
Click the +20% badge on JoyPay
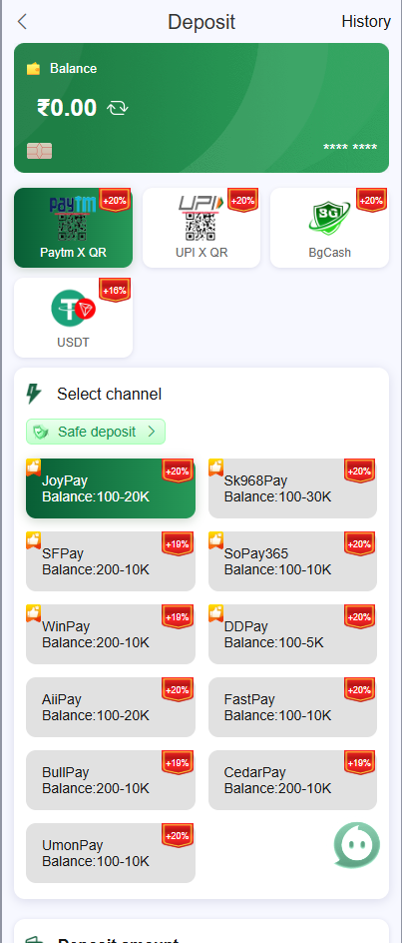coord(178,471)
